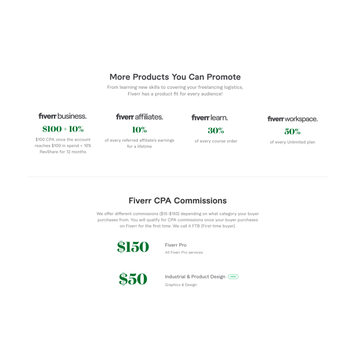
Task: Click More Products You Can Promote heading
Action: 175,77
